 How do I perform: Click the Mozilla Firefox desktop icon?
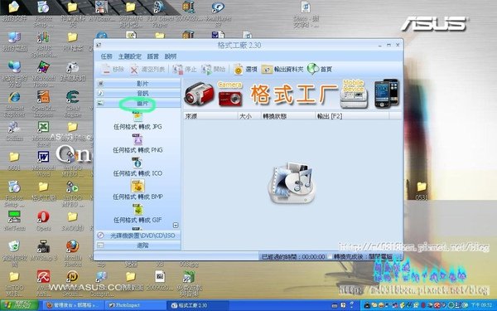point(73,253)
